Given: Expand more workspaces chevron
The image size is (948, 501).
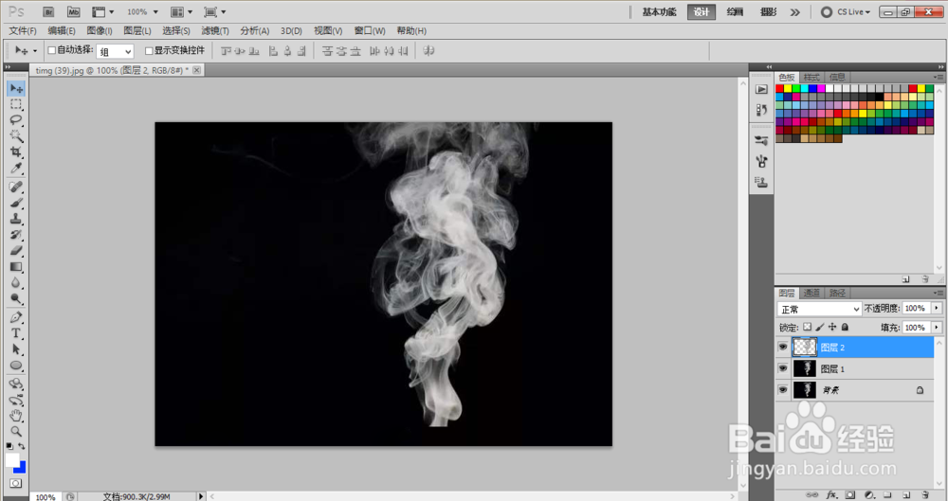Looking at the screenshot, I should click(795, 12).
